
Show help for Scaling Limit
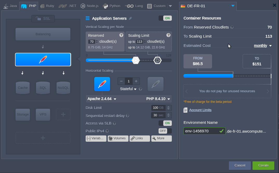tap(168, 35)
